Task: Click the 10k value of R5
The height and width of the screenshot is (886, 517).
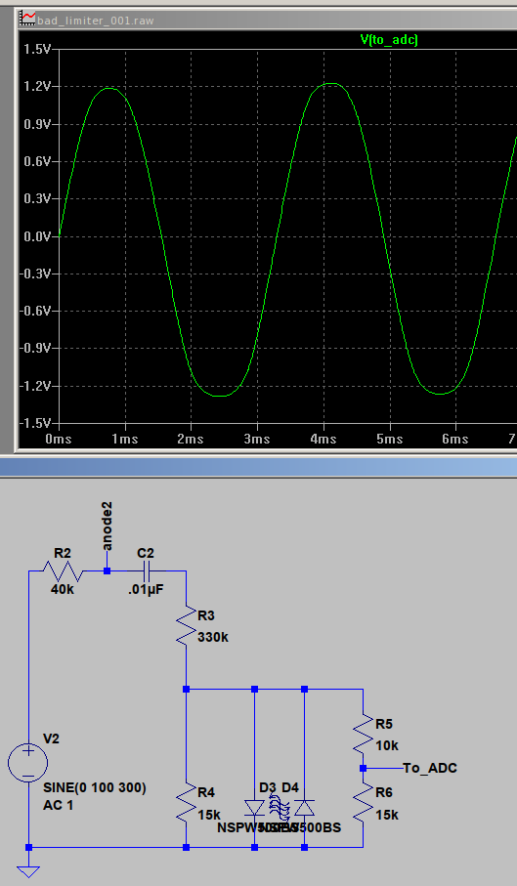Action: click(387, 746)
